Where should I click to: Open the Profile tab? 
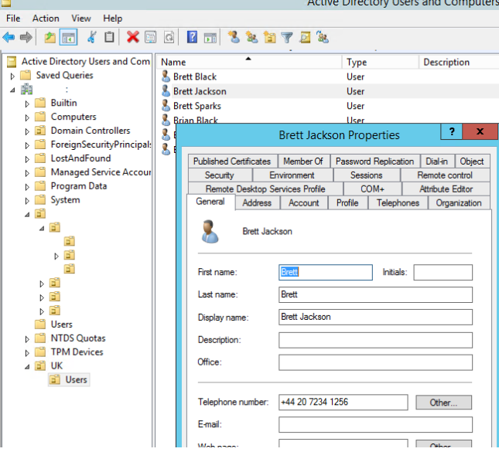(x=347, y=202)
